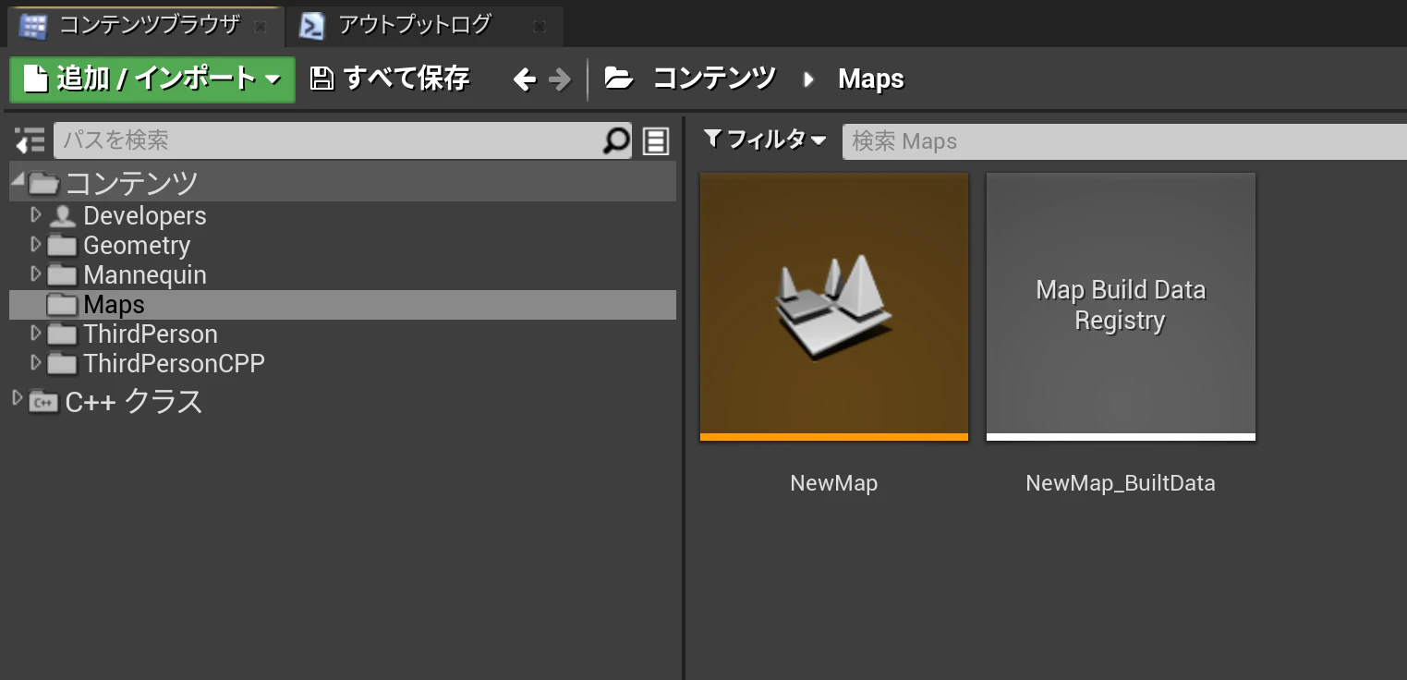Select the Developers folder row
Viewport: 1407px width, 680px height.
pyautogui.click(x=343, y=216)
